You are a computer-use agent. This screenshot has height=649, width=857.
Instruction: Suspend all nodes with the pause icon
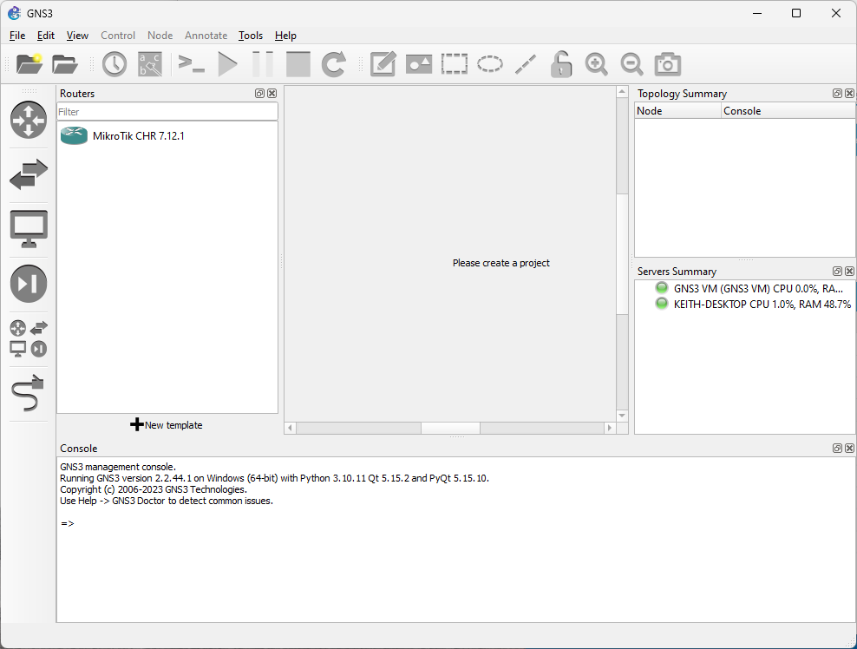click(263, 63)
